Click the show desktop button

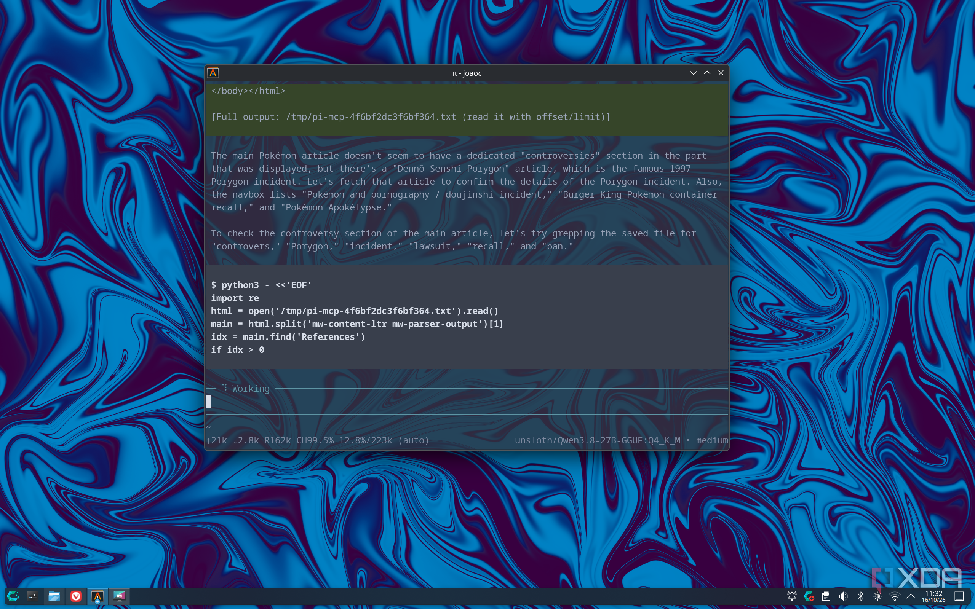coord(959,596)
